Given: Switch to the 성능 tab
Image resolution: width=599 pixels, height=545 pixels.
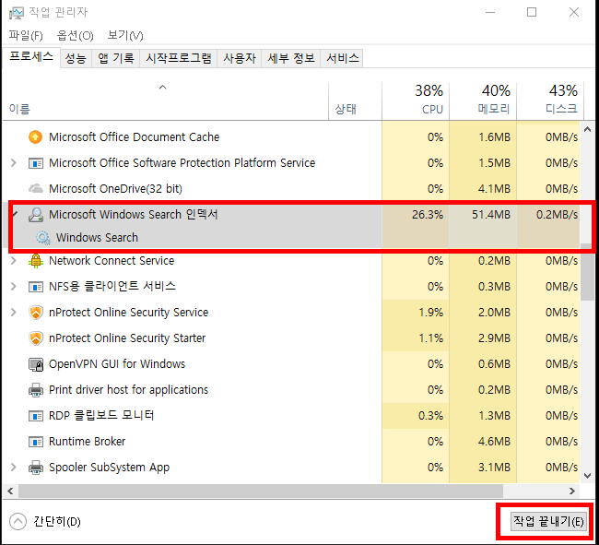Looking at the screenshot, I should pyautogui.click(x=76, y=58).
